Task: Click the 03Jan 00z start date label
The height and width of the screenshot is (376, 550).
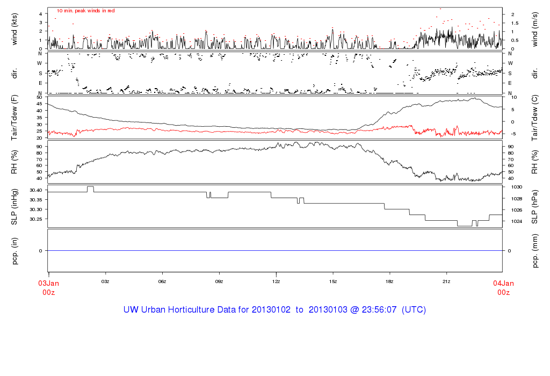Action: 48,287
